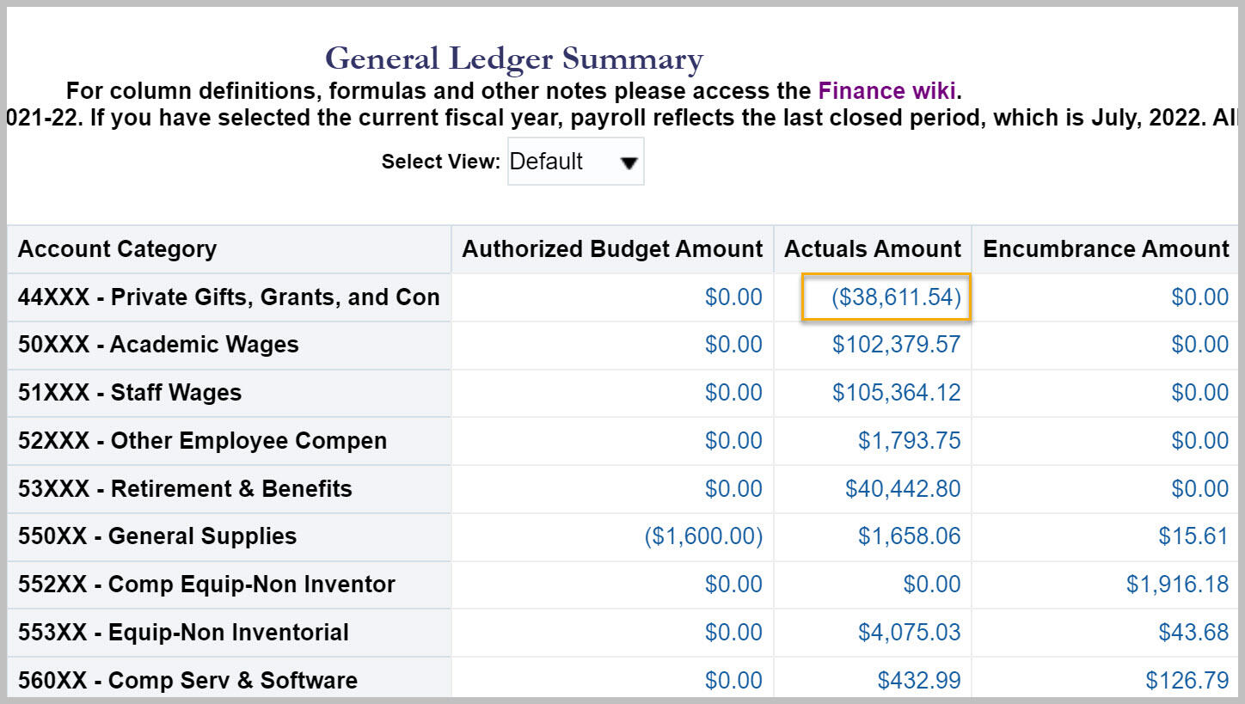
Task: Click General Supplies budget ($1,600.00)
Action: point(703,536)
